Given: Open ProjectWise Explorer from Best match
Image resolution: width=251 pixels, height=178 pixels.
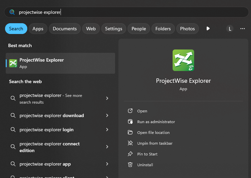Looking at the screenshot, I should click(61, 63).
